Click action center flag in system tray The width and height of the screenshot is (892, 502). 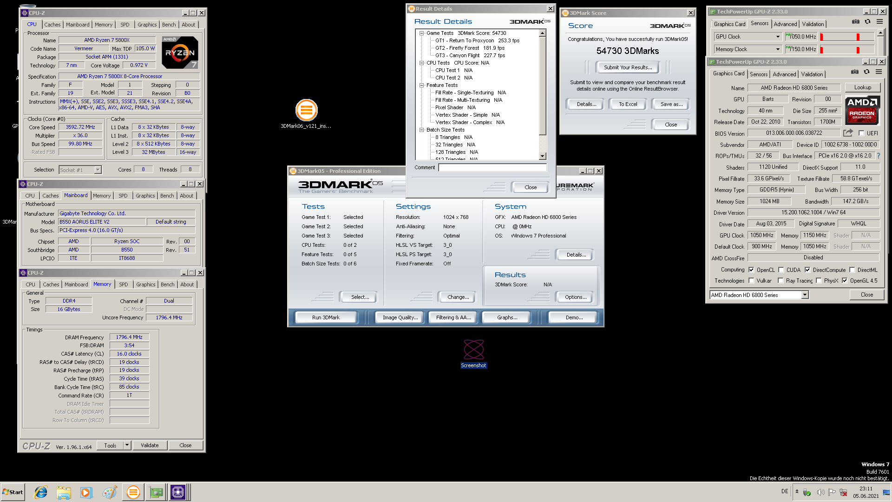(x=832, y=492)
